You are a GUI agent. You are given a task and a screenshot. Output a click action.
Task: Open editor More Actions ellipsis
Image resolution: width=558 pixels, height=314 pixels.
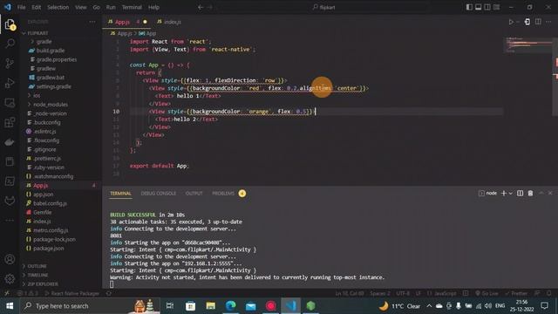tap(548, 22)
